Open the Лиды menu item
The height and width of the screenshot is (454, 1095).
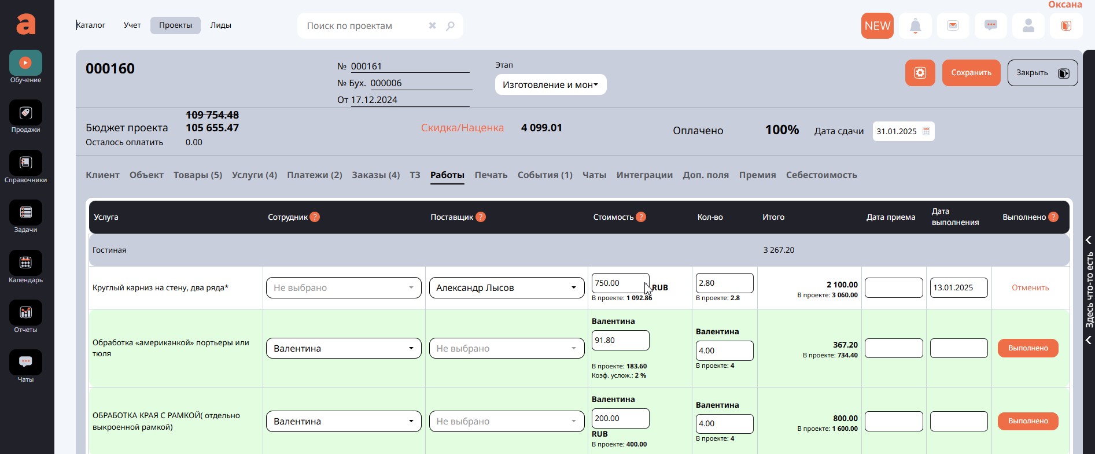[x=220, y=25]
